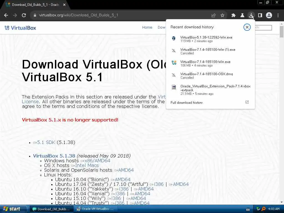Click cancelled icon for OSX.dmg download
284x213 pixels.
tap(174, 75)
